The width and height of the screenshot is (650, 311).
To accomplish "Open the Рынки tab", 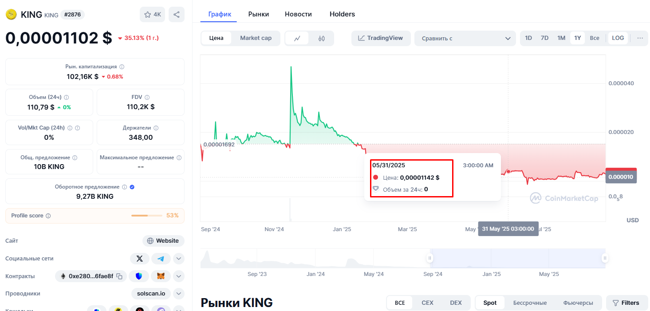I will coord(259,14).
